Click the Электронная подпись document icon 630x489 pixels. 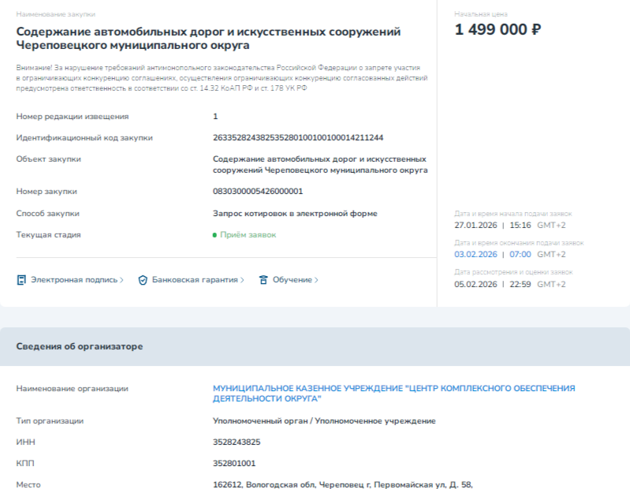[x=21, y=280]
